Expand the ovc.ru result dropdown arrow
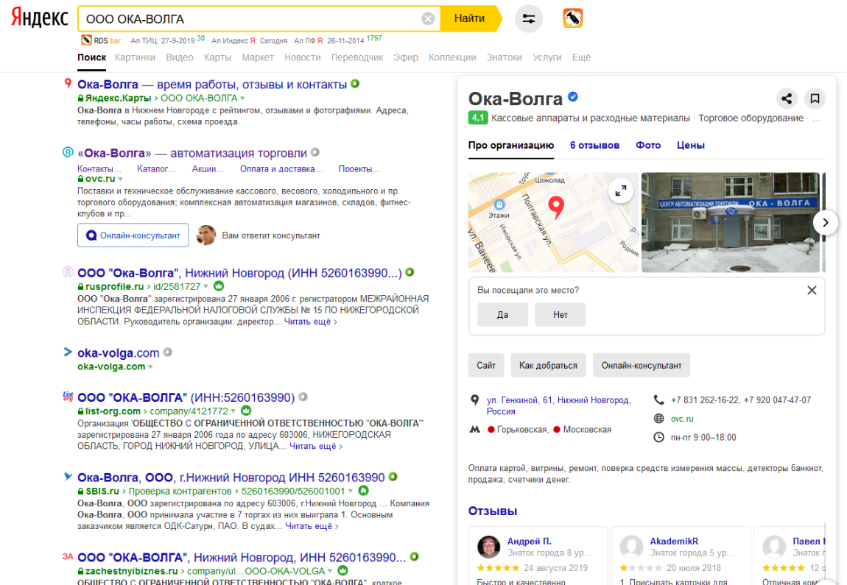The height and width of the screenshot is (585, 847). (x=121, y=179)
